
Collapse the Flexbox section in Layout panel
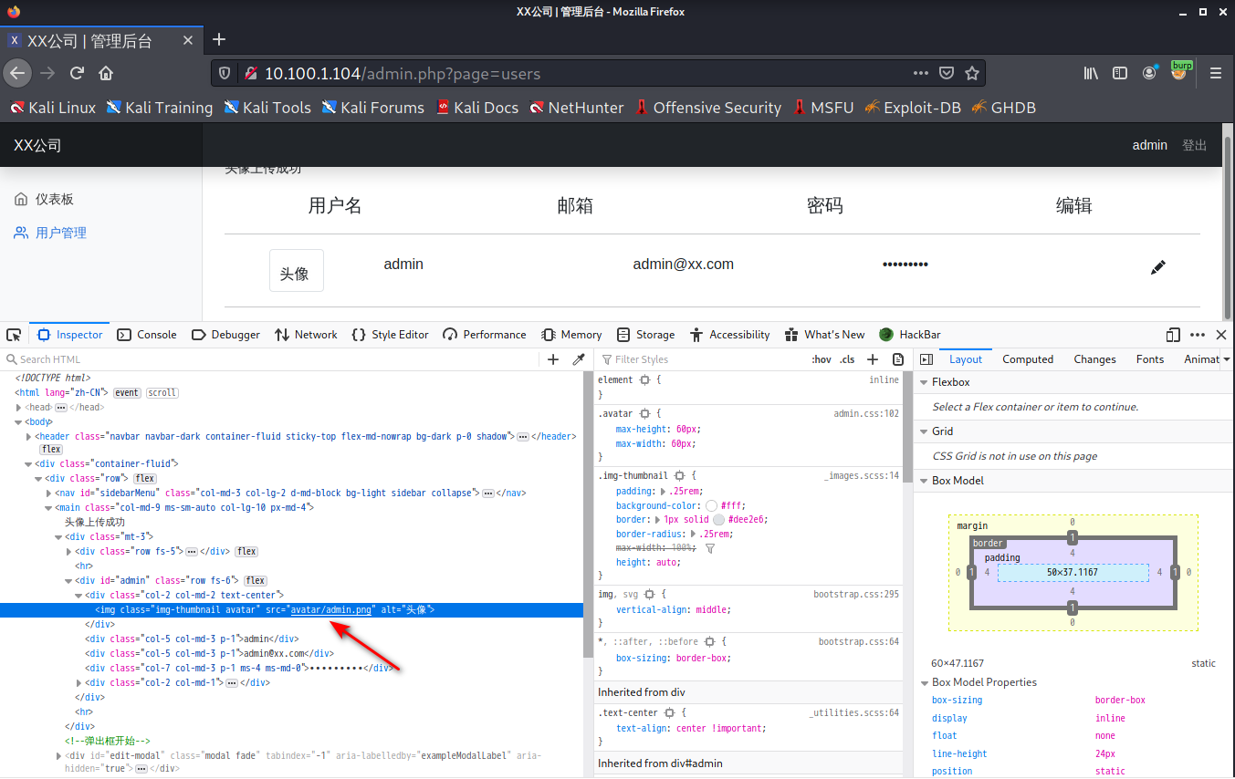(x=925, y=381)
